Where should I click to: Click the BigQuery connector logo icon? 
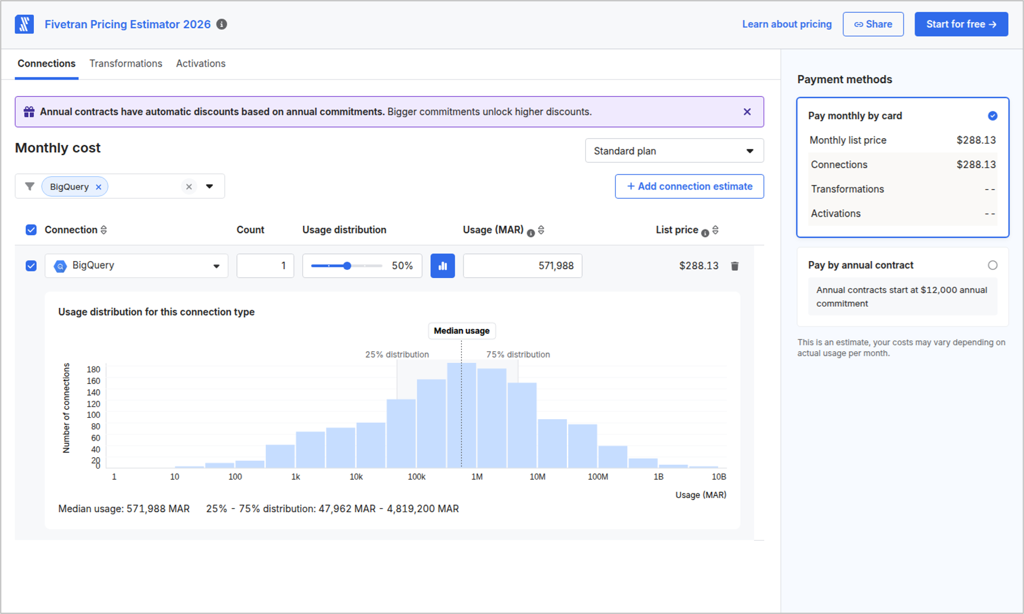coord(60,266)
